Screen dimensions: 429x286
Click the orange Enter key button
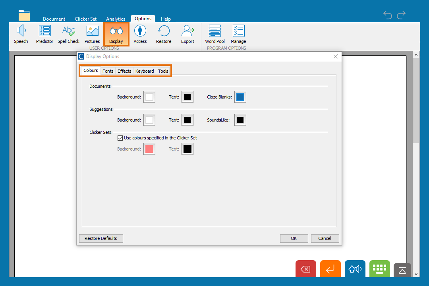330,269
